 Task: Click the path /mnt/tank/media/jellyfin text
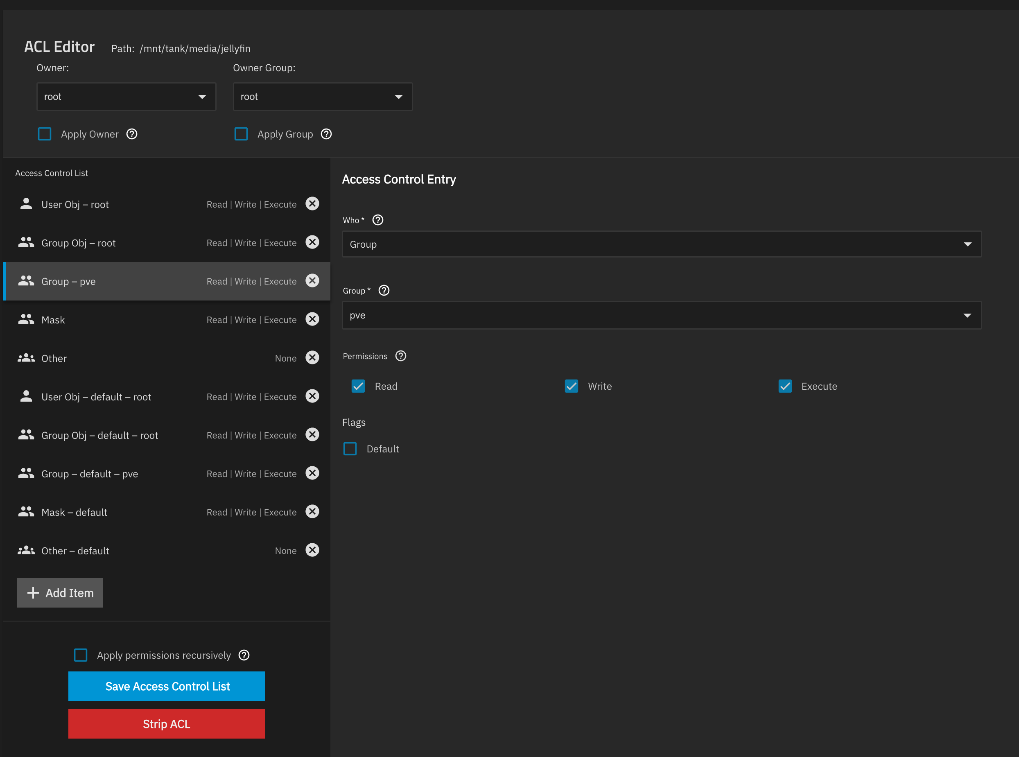click(x=195, y=49)
